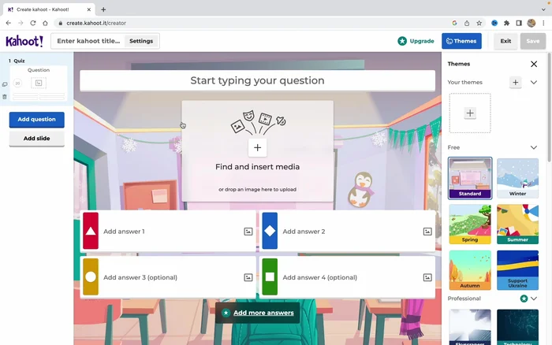This screenshot has height=345, width=552.
Task: Bookmark this page with the star icon
Action: pyautogui.click(x=479, y=23)
